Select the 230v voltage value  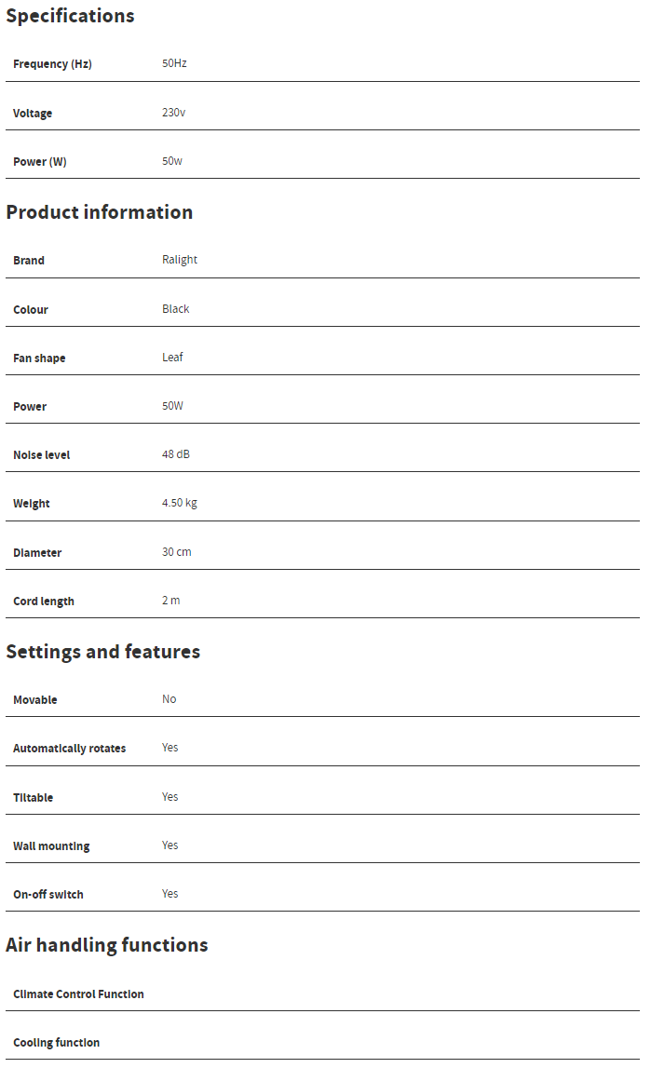coord(173,113)
